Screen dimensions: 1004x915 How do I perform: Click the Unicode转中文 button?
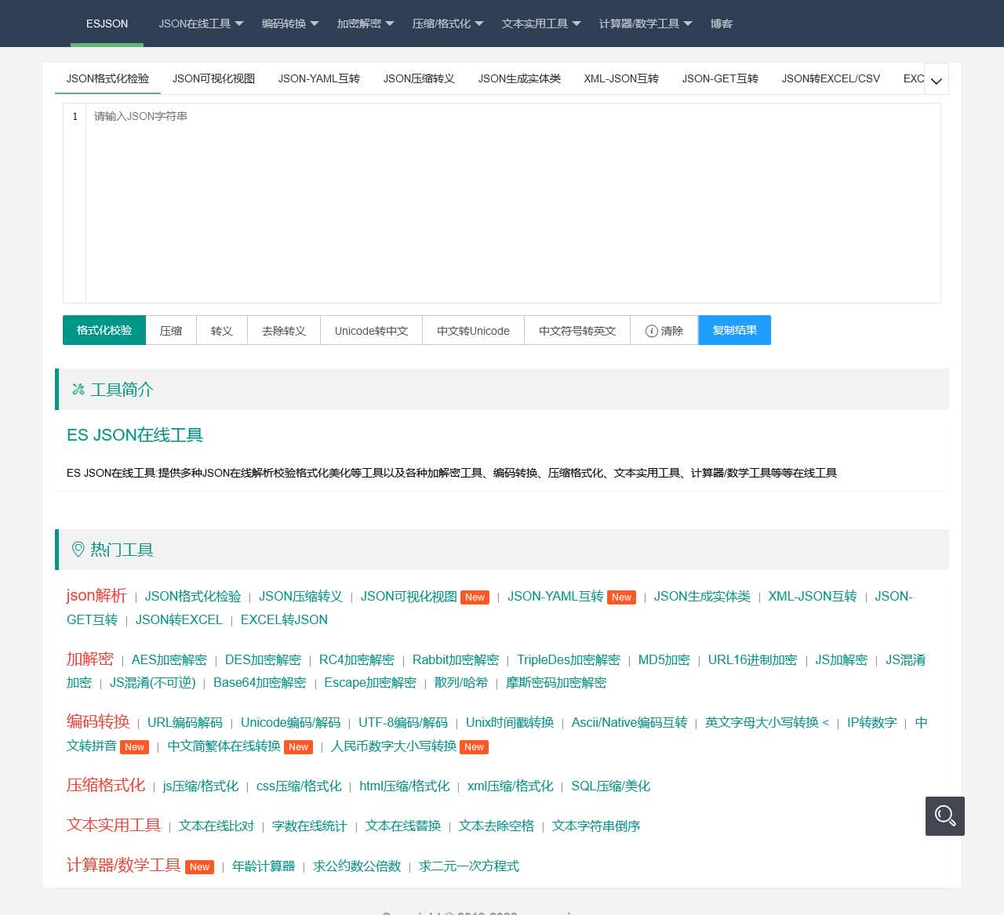pos(371,330)
